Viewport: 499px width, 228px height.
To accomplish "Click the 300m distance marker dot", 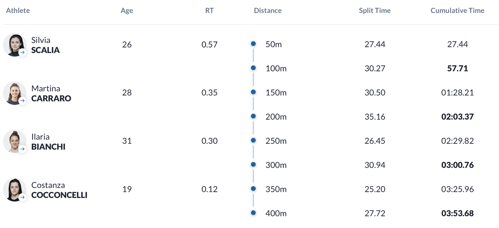I will (x=253, y=164).
